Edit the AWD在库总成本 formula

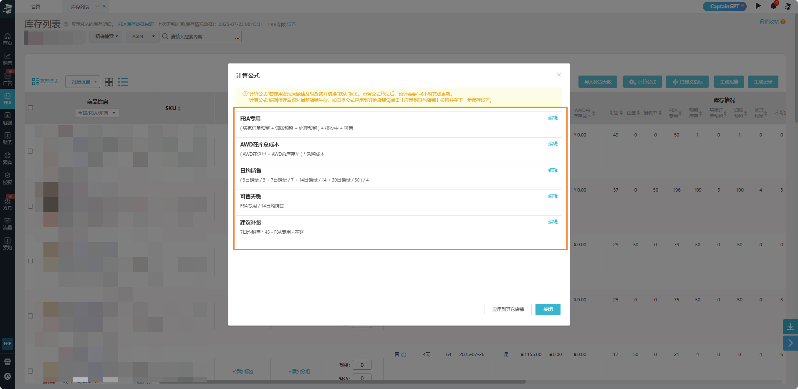coord(553,144)
